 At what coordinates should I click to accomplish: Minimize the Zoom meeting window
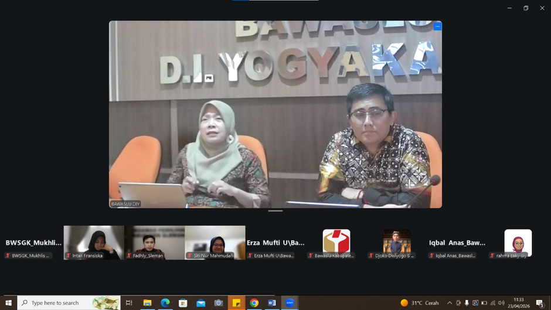[509, 8]
